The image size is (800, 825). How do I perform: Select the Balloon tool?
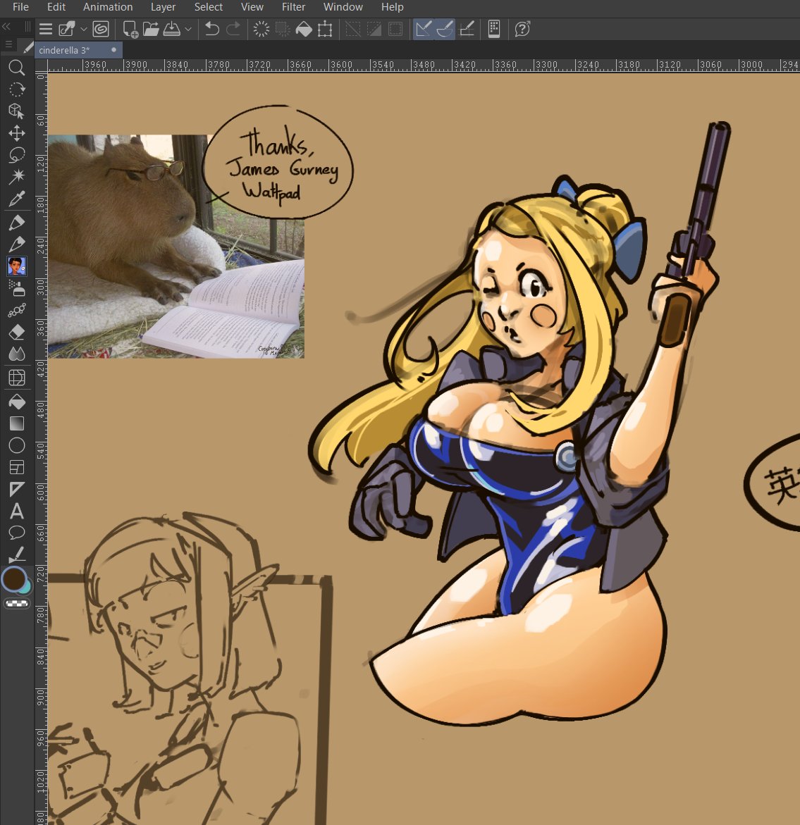click(17, 533)
